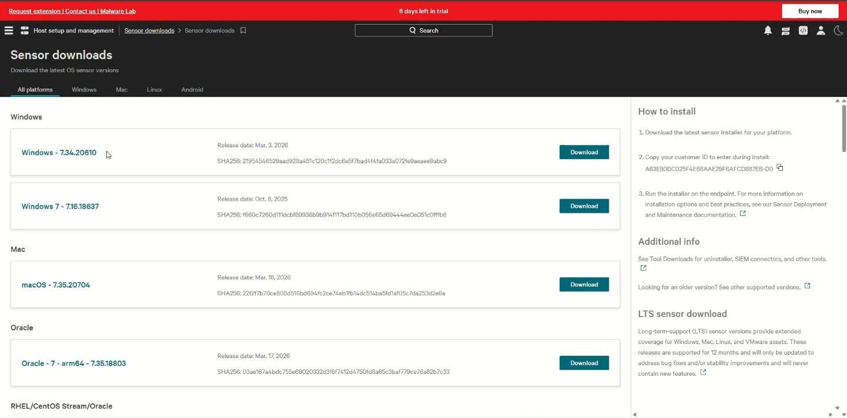Viewport: 847px width, 418px height.
Task: Click the horizontal scroll-right arrow at bottom
Action: click(x=830, y=414)
